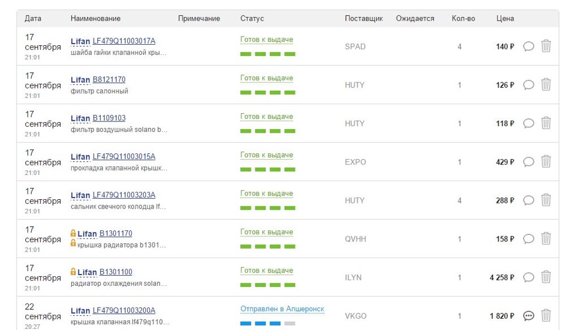The width and height of the screenshot is (565, 330).
Task: Open comment bubble for the 429 ₽ row
Action: pos(529,162)
